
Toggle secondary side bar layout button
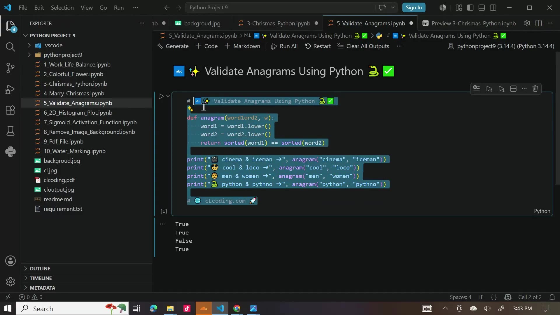coord(493,8)
